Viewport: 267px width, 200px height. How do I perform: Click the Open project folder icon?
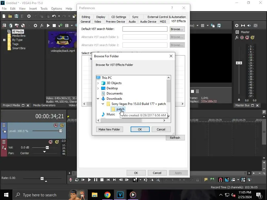tap(10, 16)
